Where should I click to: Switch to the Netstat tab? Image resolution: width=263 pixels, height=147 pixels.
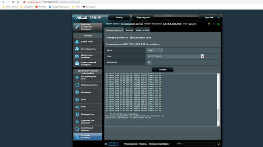click(129, 30)
